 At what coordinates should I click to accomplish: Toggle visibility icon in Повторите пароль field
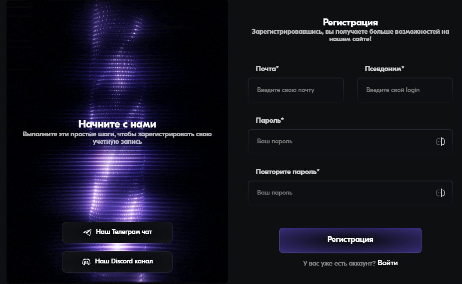pyautogui.click(x=440, y=193)
